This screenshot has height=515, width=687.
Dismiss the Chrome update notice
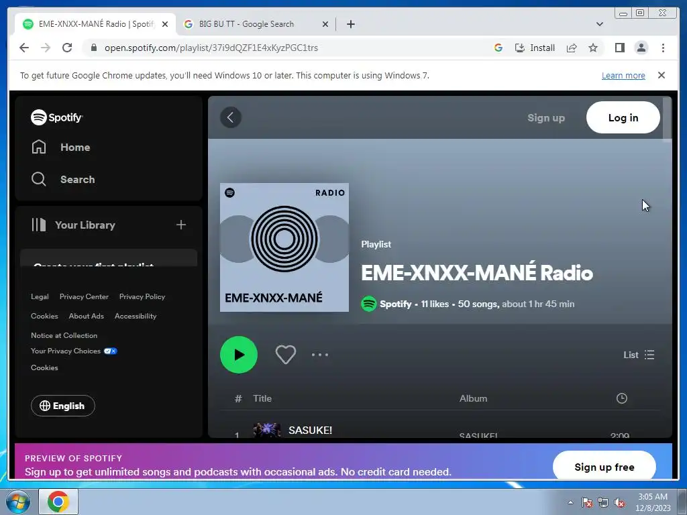(661, 75)
